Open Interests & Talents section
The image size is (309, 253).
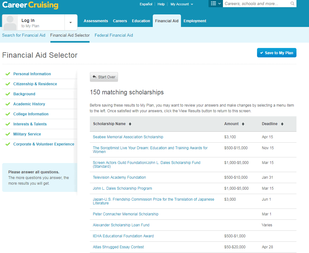tap(30, 124)
